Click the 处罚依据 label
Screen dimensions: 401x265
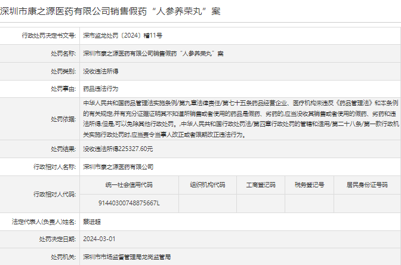[63, 119]
